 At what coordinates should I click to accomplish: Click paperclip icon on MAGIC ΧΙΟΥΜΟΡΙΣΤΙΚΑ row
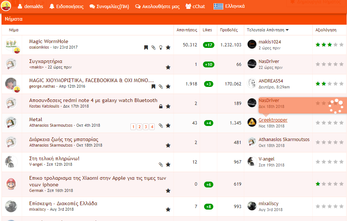tap(161, 87)
